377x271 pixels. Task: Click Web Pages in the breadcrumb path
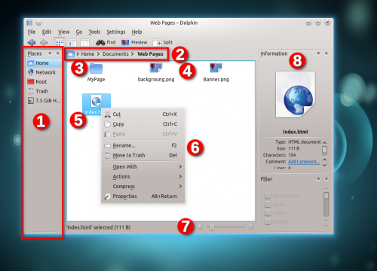tap(150, 54)
